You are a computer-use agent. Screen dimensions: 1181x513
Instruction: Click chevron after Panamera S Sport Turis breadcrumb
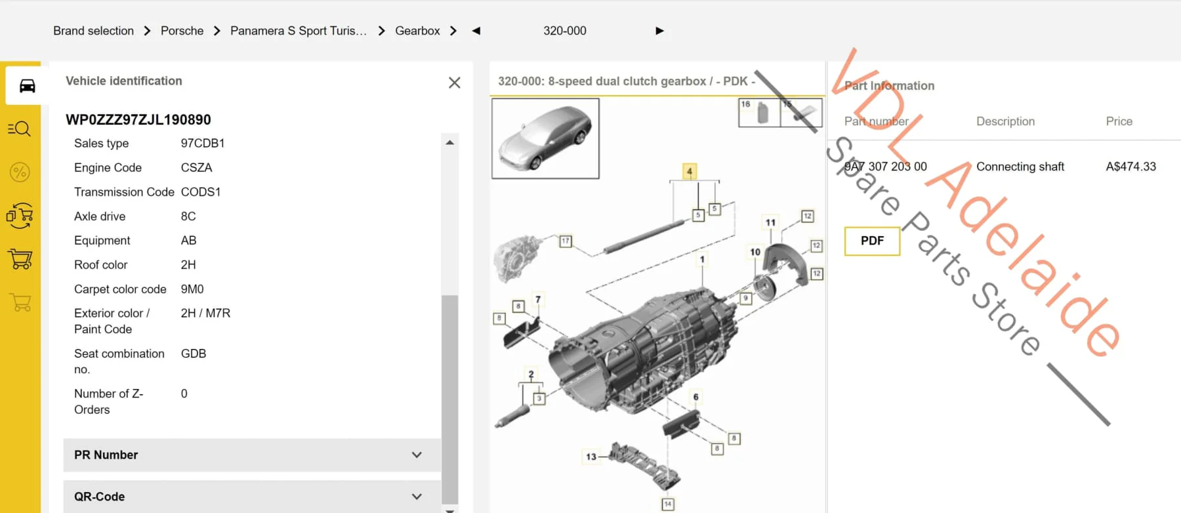pyautogui.click(x=381, y=31)
